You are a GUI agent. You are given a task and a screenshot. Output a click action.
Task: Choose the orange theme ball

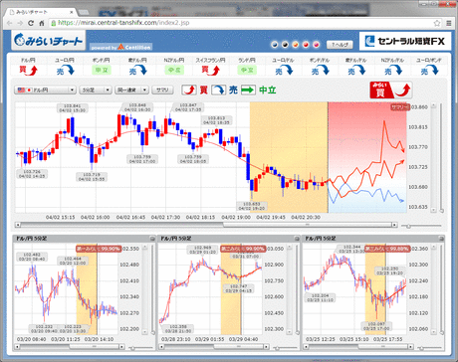click(296, 44)
